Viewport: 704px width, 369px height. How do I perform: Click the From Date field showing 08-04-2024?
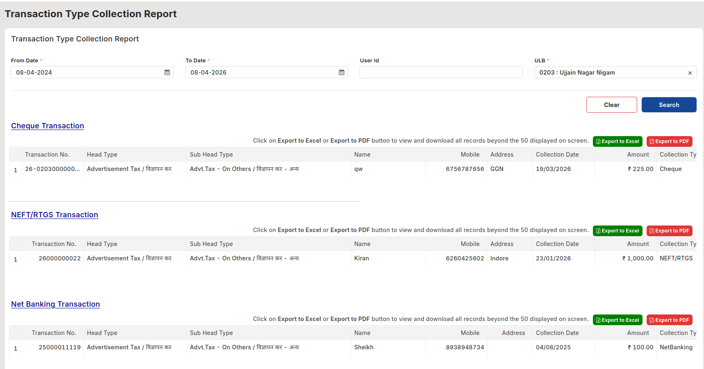[92, 72]
